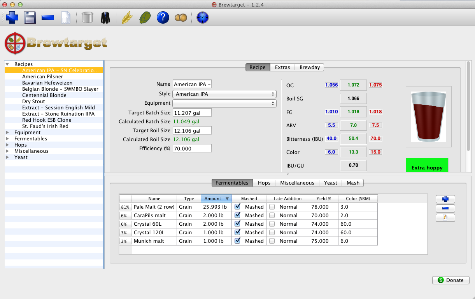
Task: Click the blue question mark icon
Action: [x=163, y=17]
